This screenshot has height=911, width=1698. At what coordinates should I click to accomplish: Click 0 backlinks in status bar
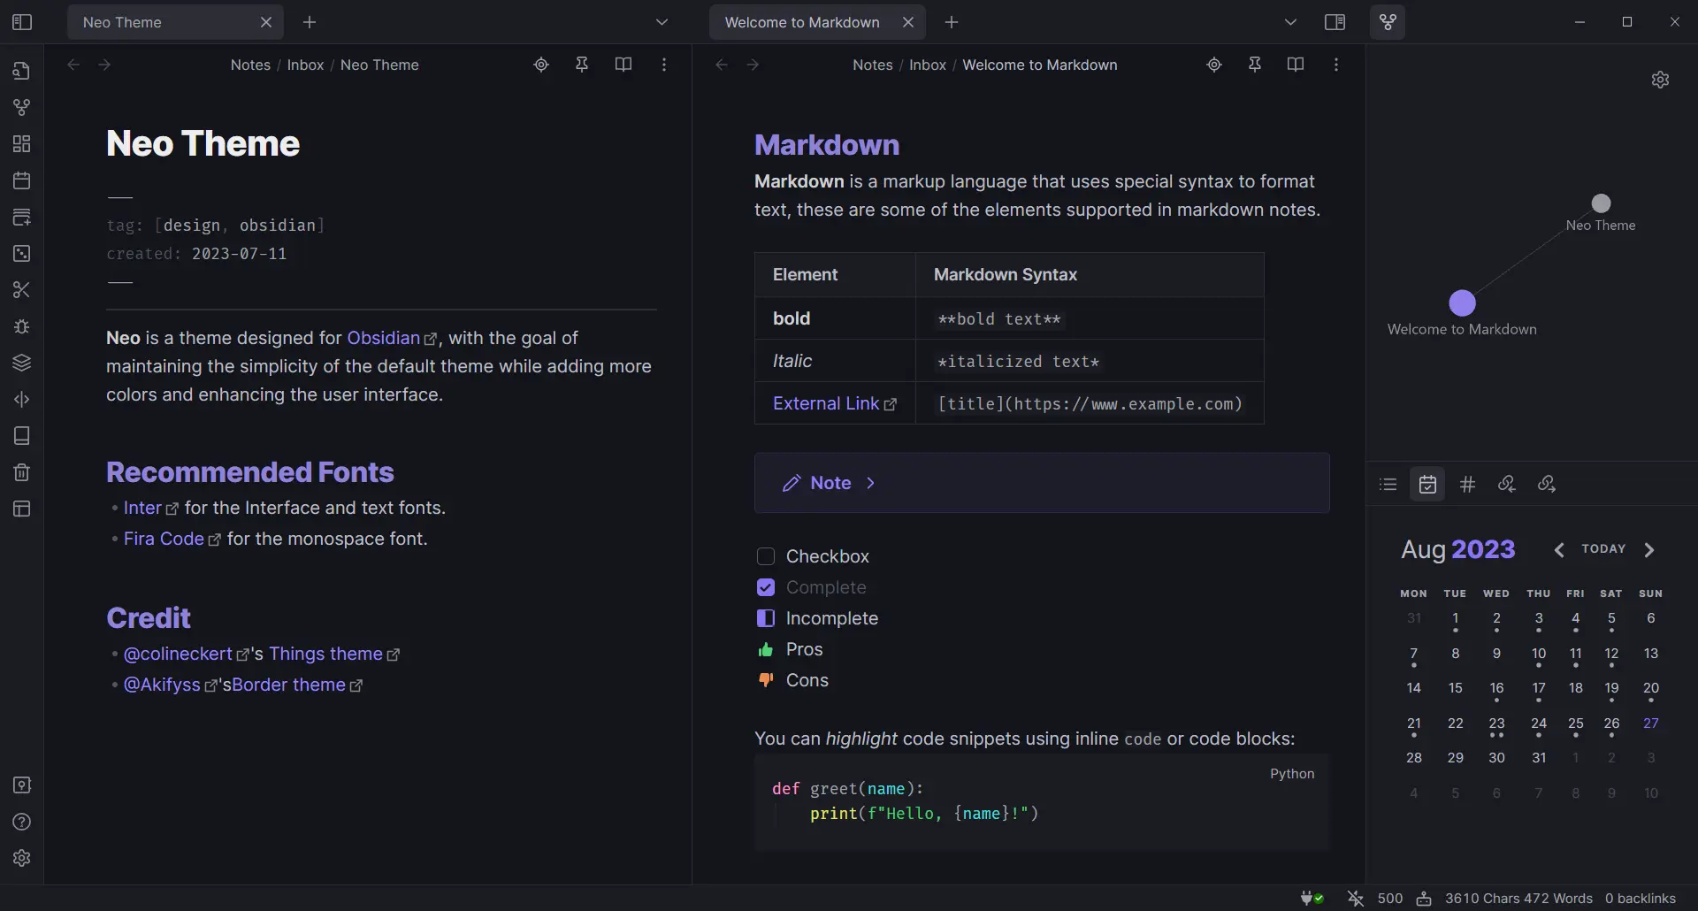[x=1641, y=899]
